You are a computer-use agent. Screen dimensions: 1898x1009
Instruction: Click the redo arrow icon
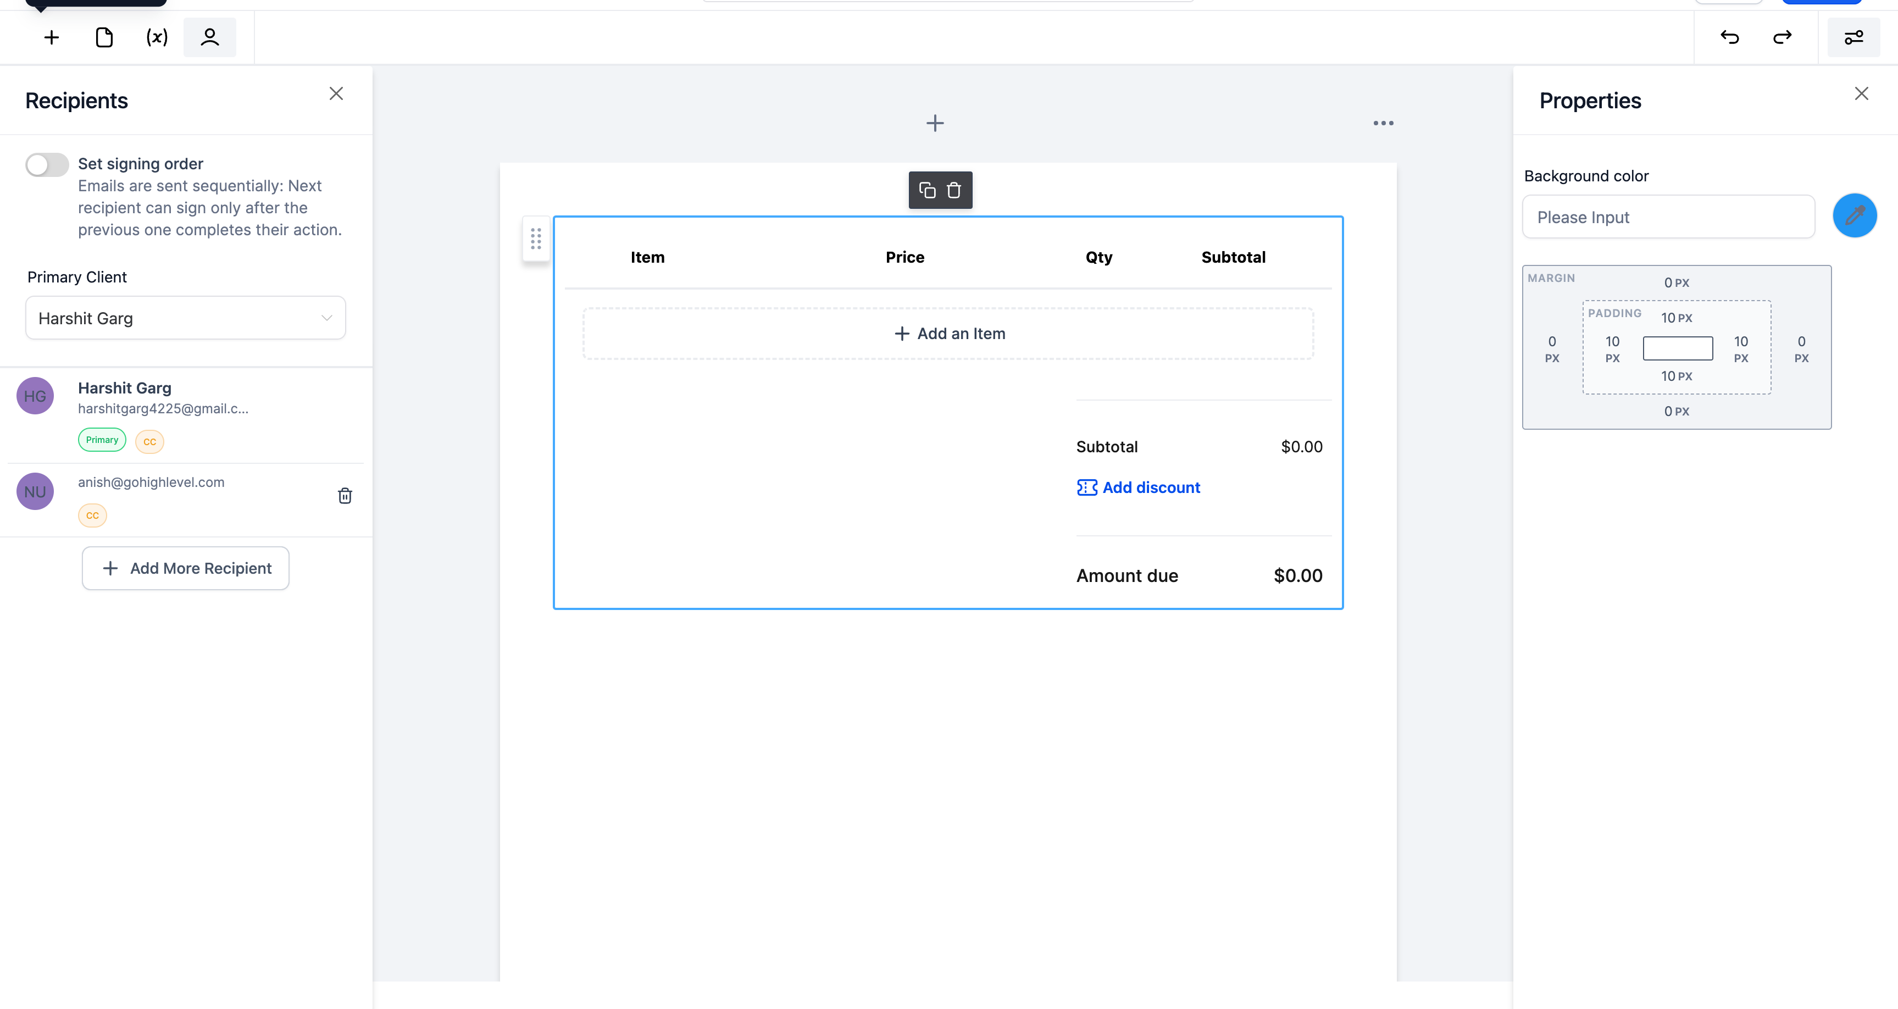1782,37
